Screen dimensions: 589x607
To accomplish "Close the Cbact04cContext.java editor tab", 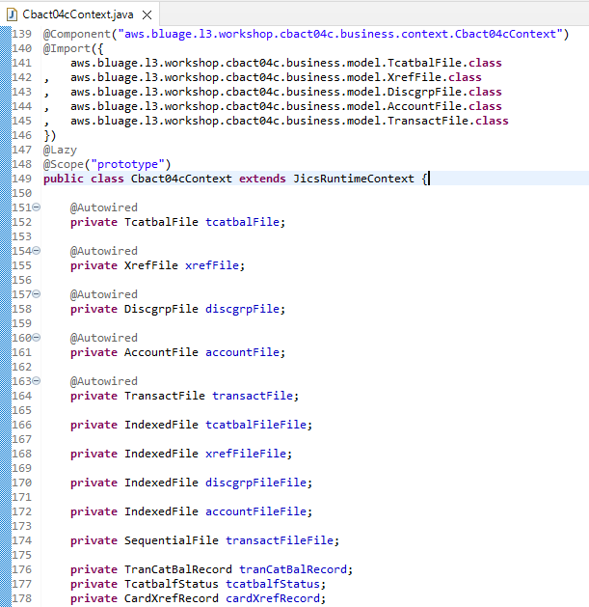I will tap(147, 15).
